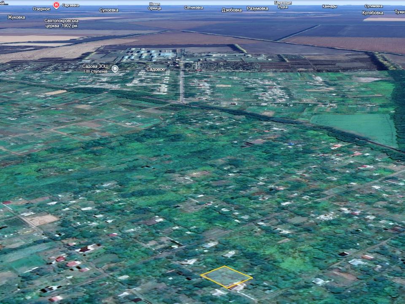
Task: Select the Садовое village label
Action: click(x=156, y=69)
